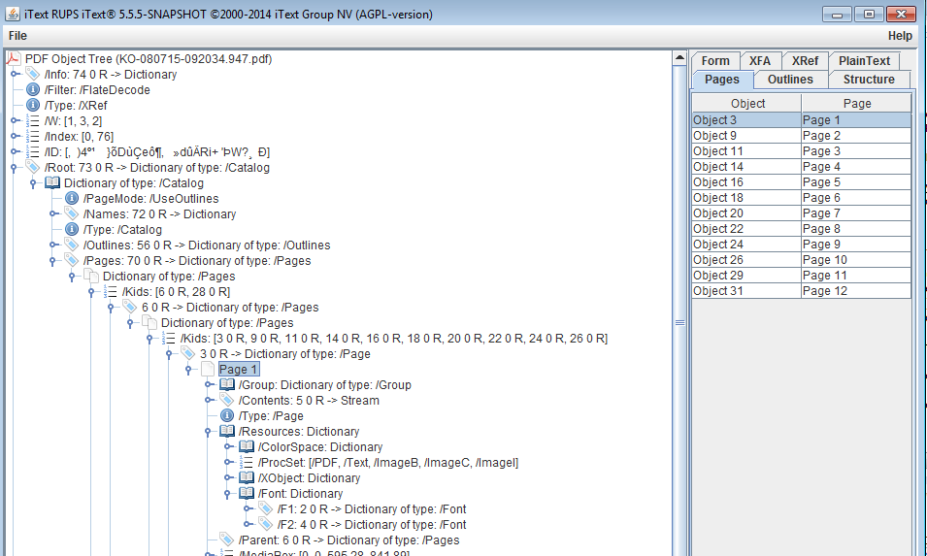Click the page icon beside Page 1 node
927x556 pixels.
(x=208, y=370)
